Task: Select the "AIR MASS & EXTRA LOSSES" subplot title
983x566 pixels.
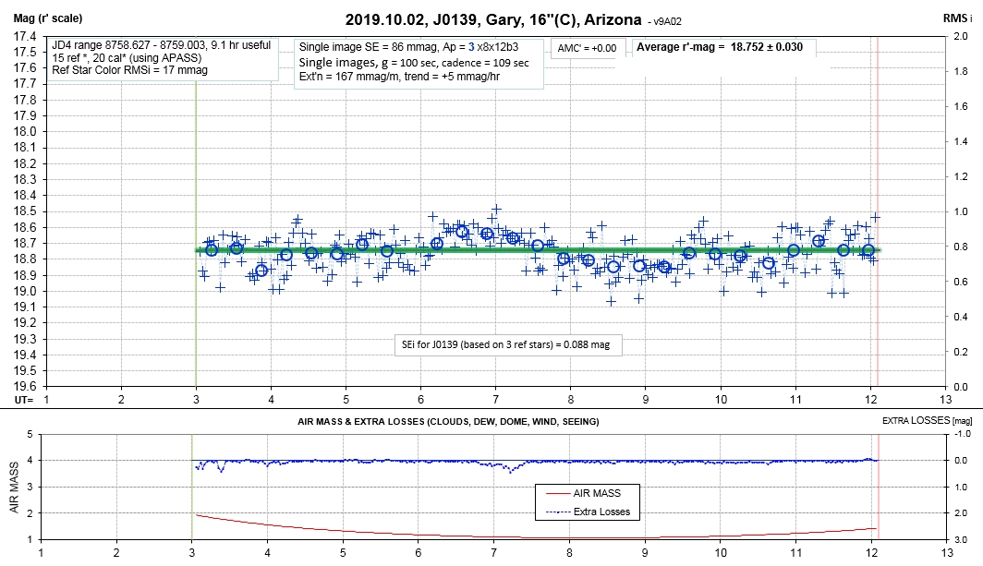Action: click(x=448, y=422)
